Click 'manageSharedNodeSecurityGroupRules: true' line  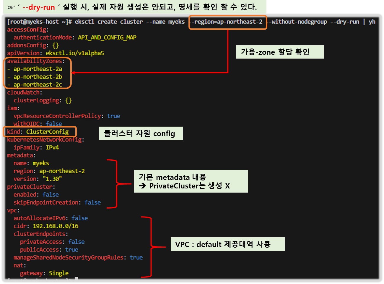[x=78, y=257]
